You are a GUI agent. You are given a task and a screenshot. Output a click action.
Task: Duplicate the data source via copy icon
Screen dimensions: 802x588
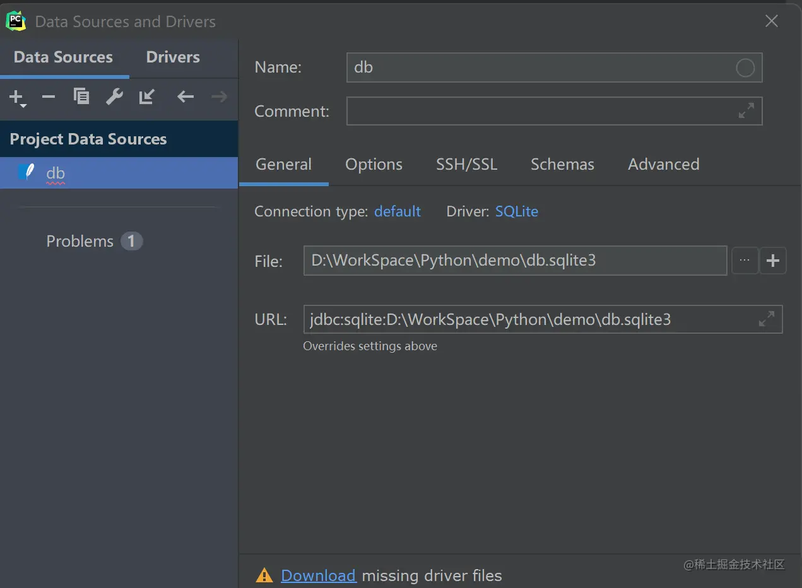[x=81, y=97]
